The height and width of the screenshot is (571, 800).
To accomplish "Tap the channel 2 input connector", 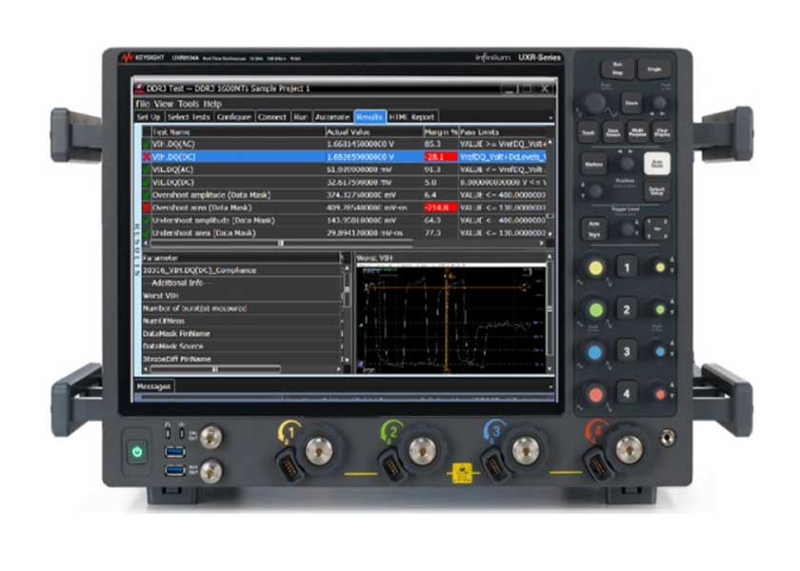I will [423, 450].
